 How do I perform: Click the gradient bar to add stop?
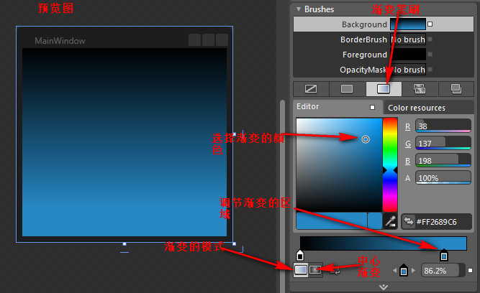[x=384, y=243]
